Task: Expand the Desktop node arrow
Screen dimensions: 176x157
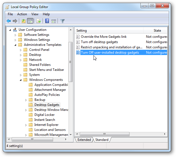Action: coord(21,55)
